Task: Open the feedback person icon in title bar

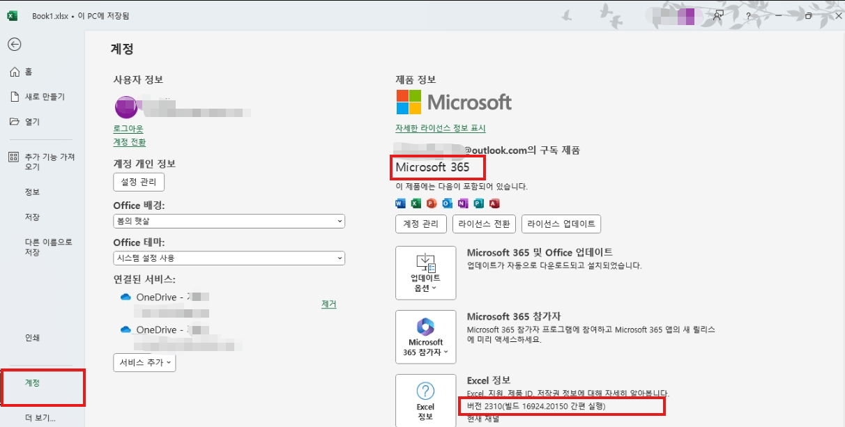Action: pyautogui.click(x=719, y=15)
